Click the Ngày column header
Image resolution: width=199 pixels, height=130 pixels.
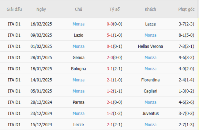coord(41,9)
